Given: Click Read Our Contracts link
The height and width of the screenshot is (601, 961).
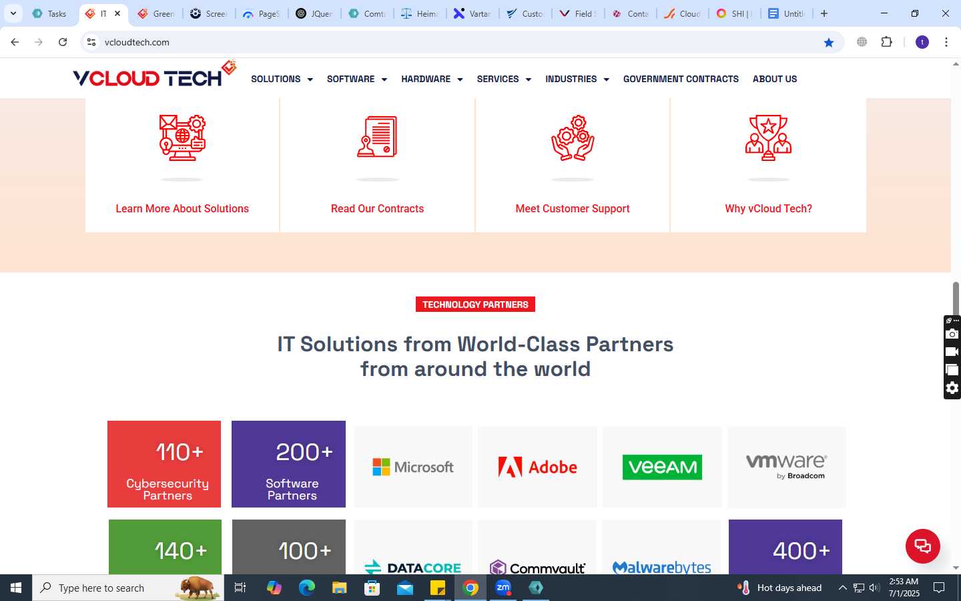Looking at the screenshot, I should tap(377, 208).
